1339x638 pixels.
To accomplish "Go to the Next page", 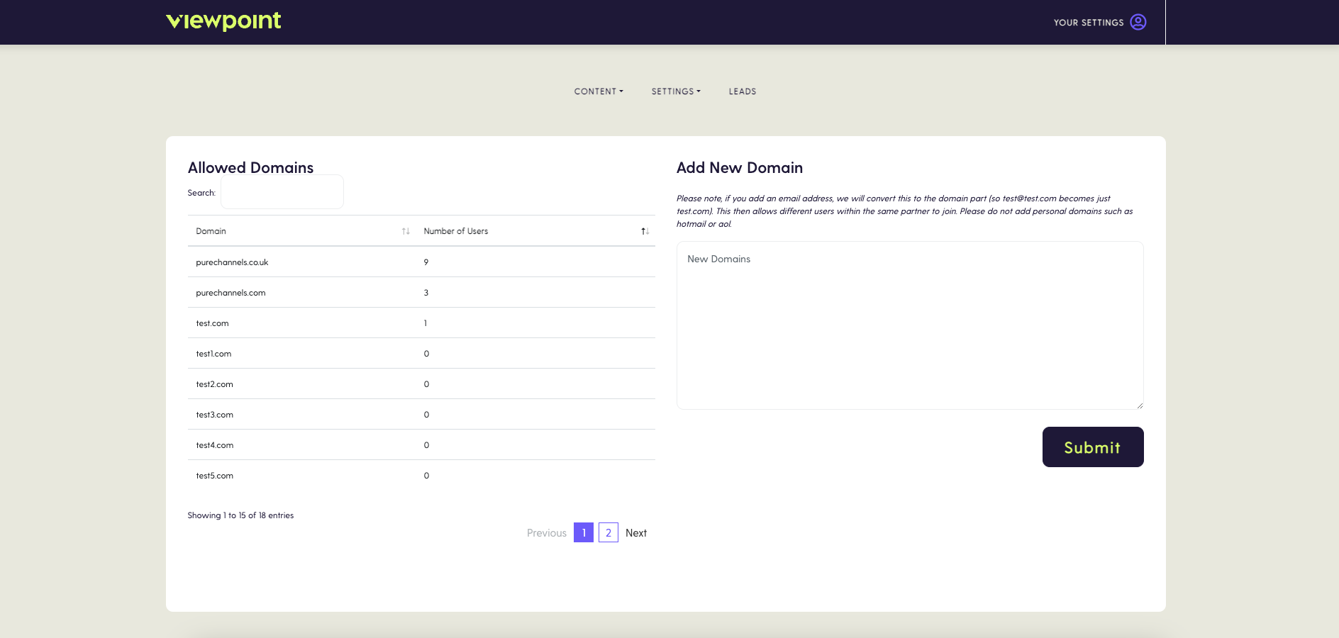I will [x=636, y=533].
